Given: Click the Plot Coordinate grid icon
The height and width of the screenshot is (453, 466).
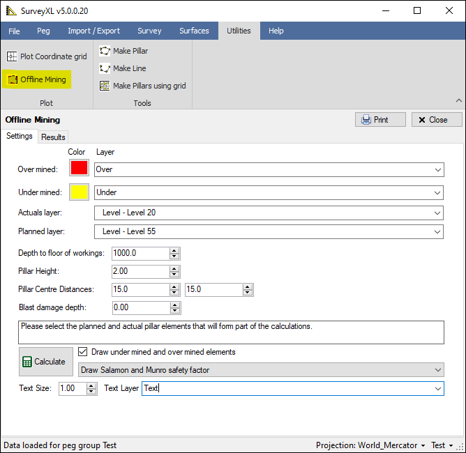Looking at the screenshot, I should pyautogui.click(x=12, y=56).
